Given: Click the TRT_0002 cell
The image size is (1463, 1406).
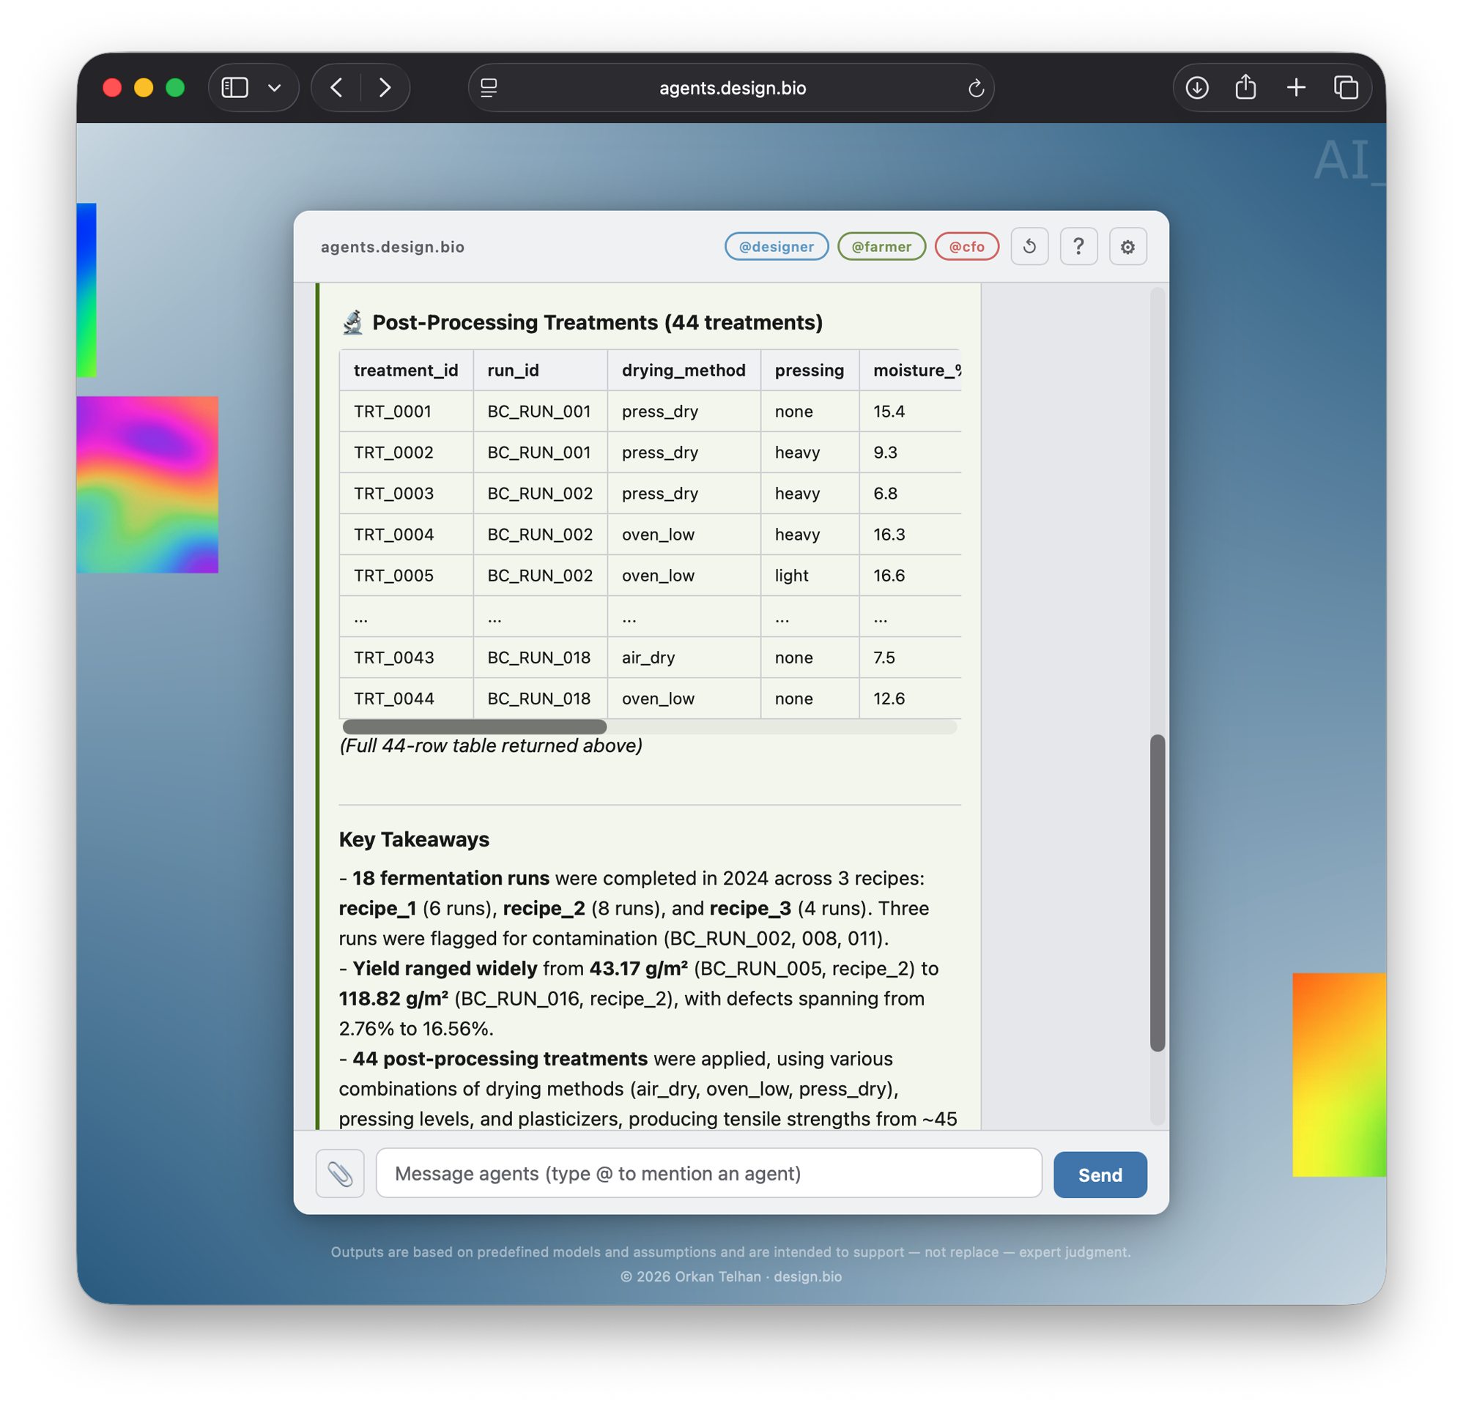Looking at the screenshot, I should 406,453.
